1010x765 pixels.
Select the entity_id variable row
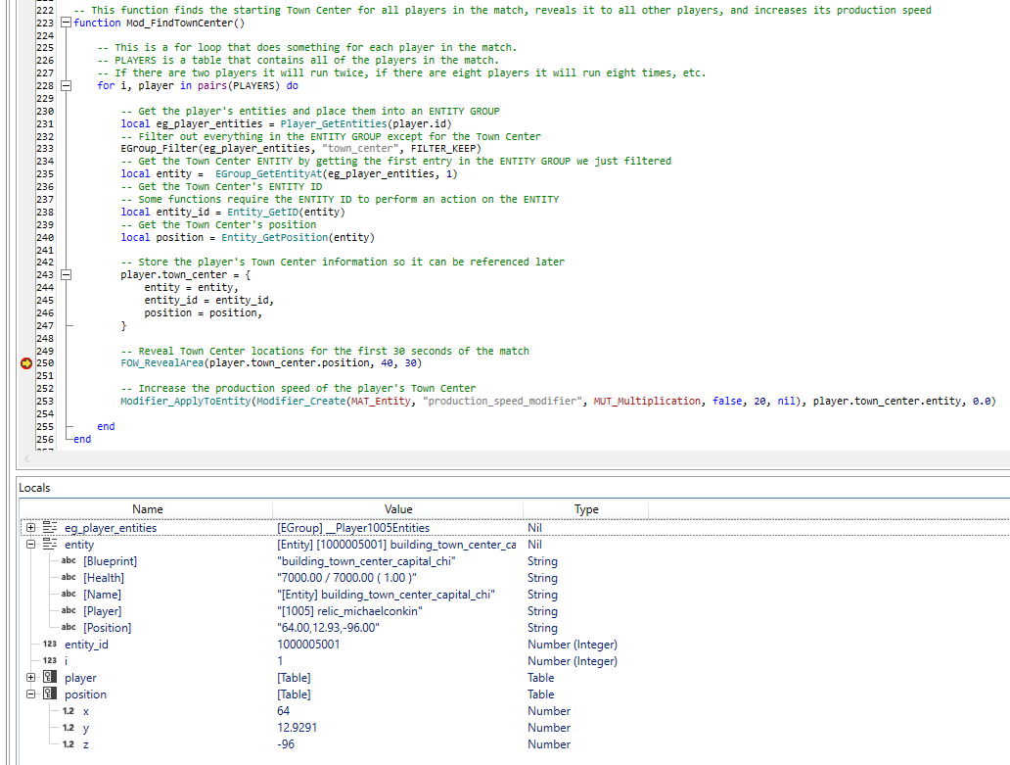point(86,645)
